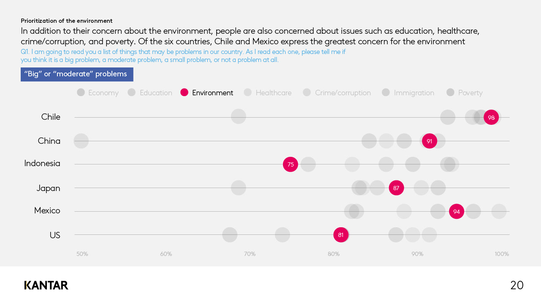
Task: Select the Indonesia row label
Action: click(42, 163)
